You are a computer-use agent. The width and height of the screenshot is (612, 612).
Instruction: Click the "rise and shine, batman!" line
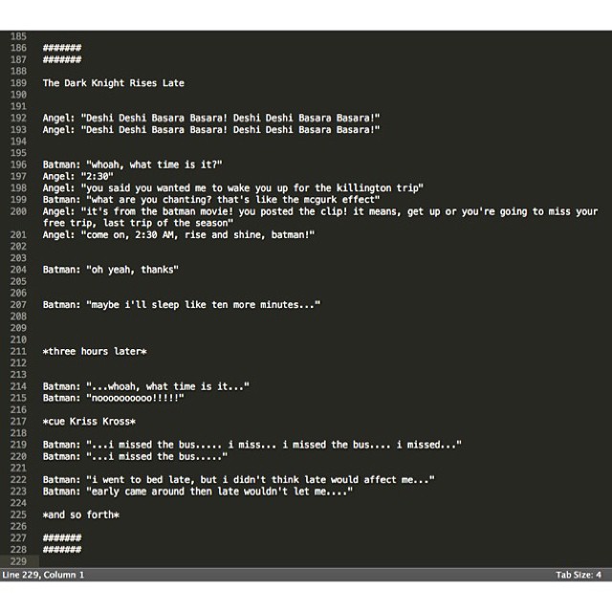point(178,235)
